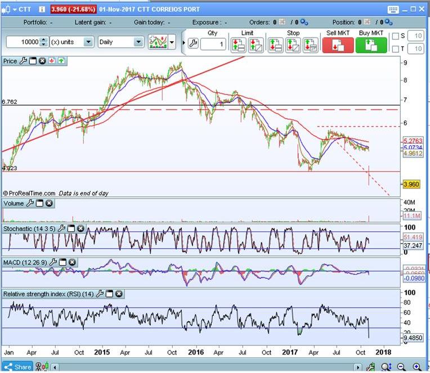Image resolution: width=430 pixels, height=373 pixels.
Task: Cancel all orders cross icon
Action: coord(282,22)
